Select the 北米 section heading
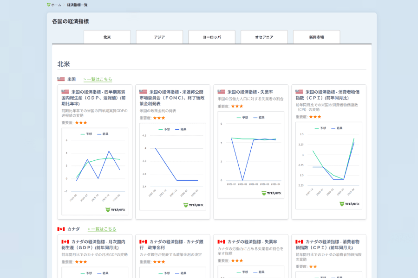 pos(64,64)
